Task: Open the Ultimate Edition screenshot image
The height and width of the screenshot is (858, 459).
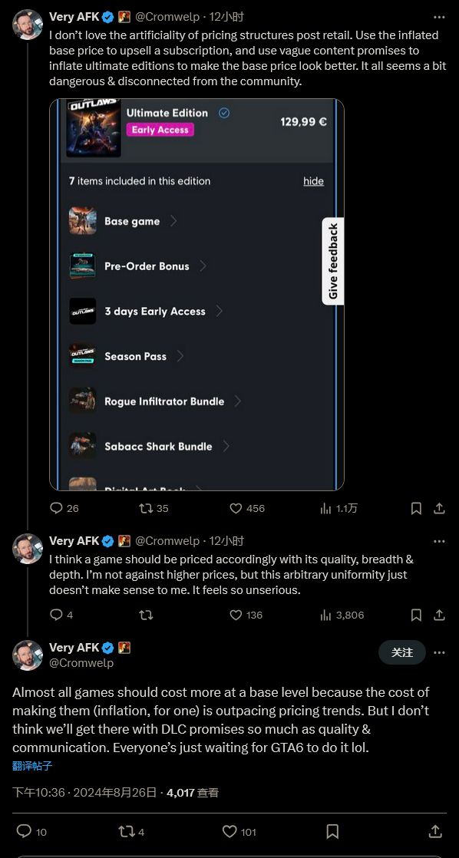Action: tap(196, 295)
